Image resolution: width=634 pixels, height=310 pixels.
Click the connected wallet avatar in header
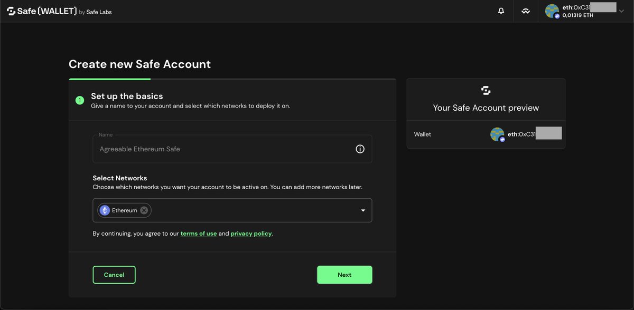[x=552, y=11]
